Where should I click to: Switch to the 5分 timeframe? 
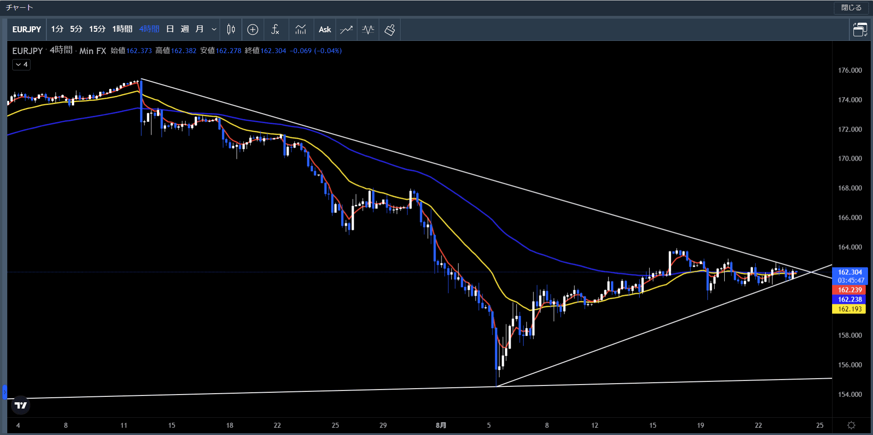click(x=76, y=30)
